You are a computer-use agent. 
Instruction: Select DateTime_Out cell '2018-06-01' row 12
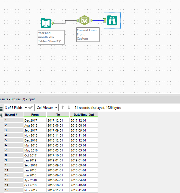pos(84,175)
